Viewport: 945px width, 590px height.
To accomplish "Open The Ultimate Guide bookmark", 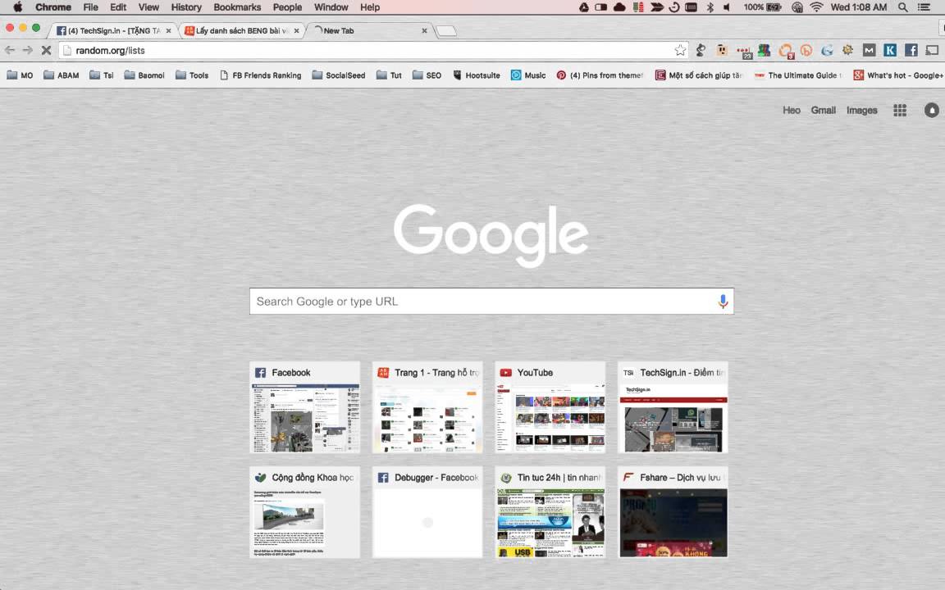I will coord(798,75).
